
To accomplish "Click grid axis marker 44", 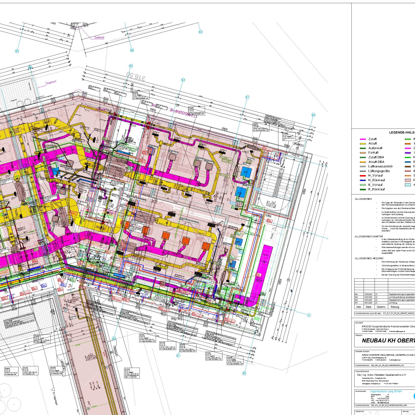I will [x=132, y=50].
